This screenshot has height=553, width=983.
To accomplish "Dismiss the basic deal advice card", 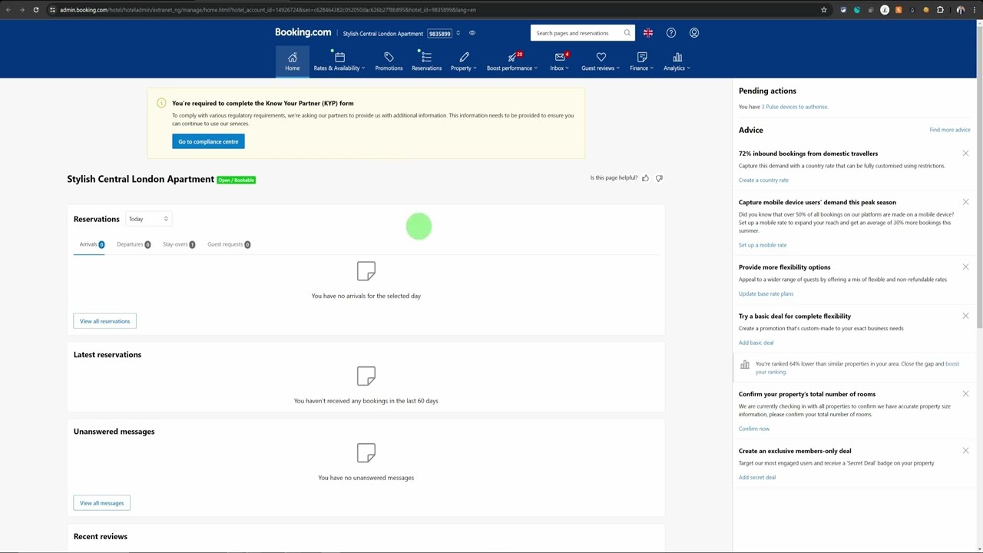I will pyautogui.click(x=965, y=316).
